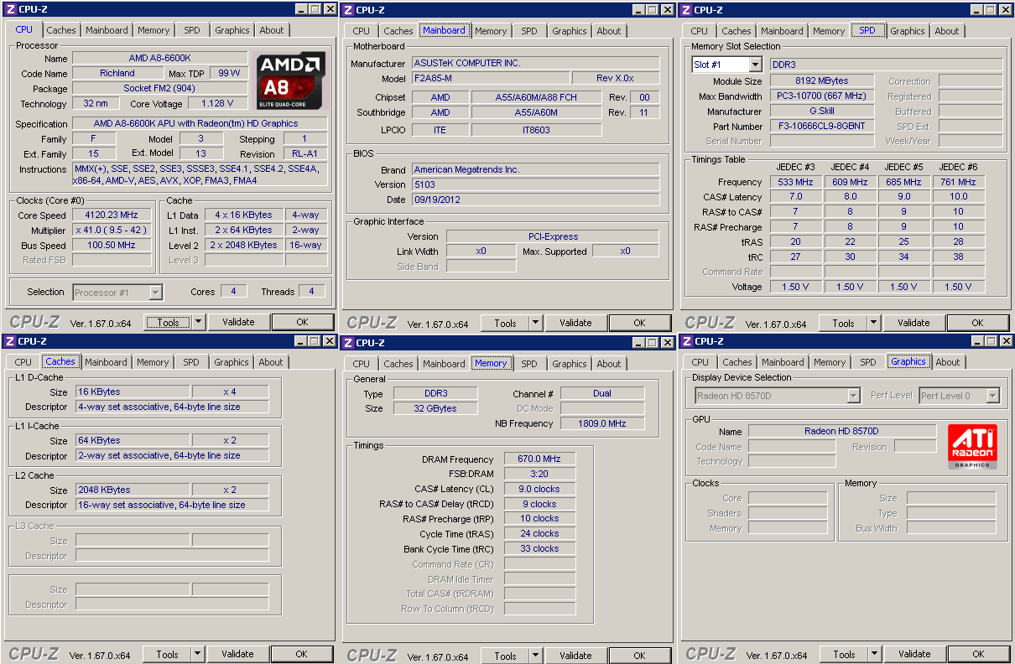The width and height of the screenshot is (1015, 664).
Task: Click Validate in the CPU tab window
Action: (238, 322)
